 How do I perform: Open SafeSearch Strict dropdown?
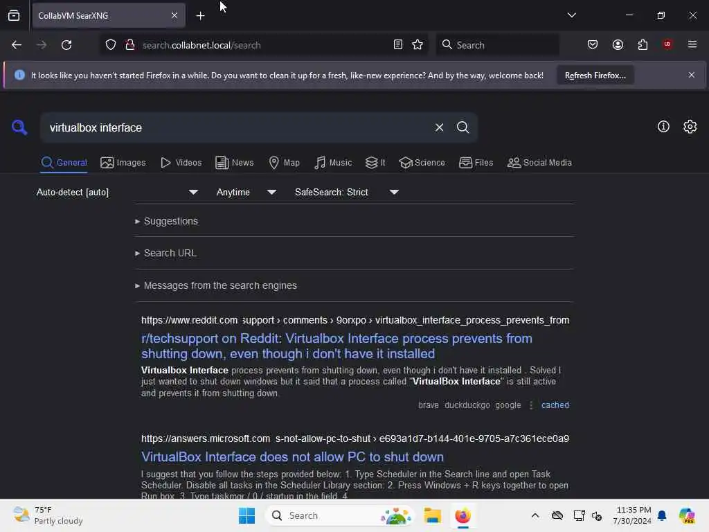[x=347, y=193]
